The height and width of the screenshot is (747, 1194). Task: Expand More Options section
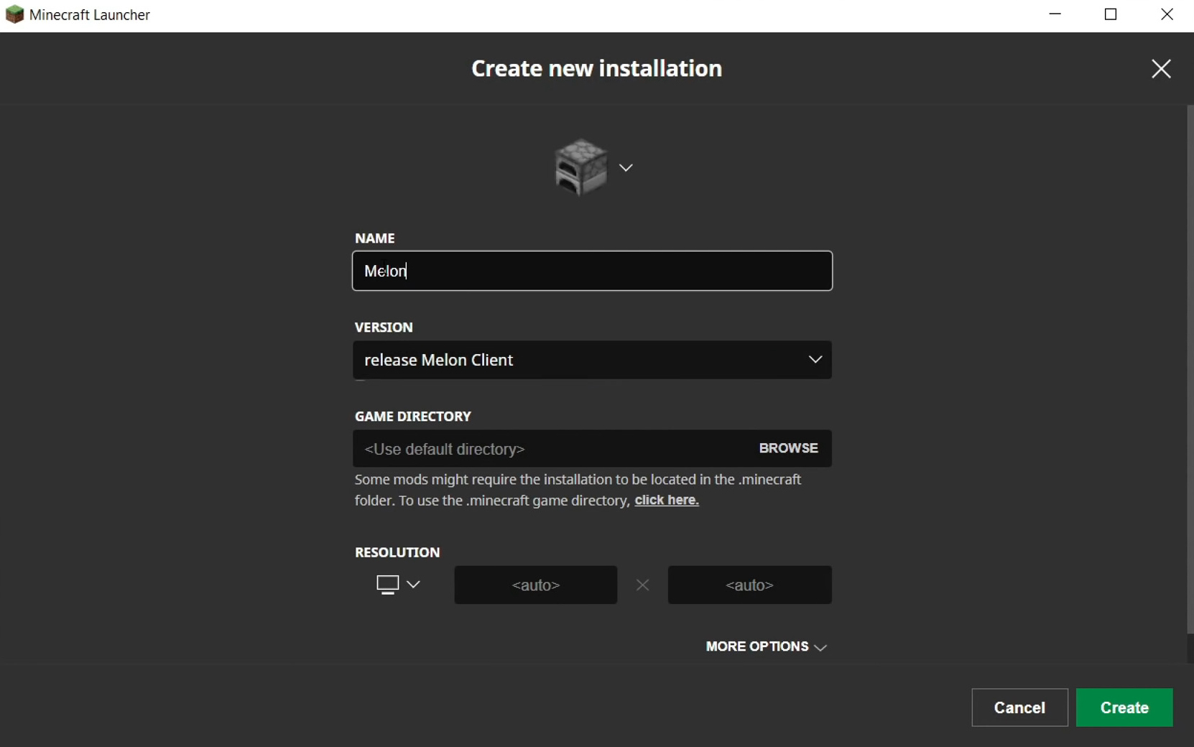click(x=767, y=646)
